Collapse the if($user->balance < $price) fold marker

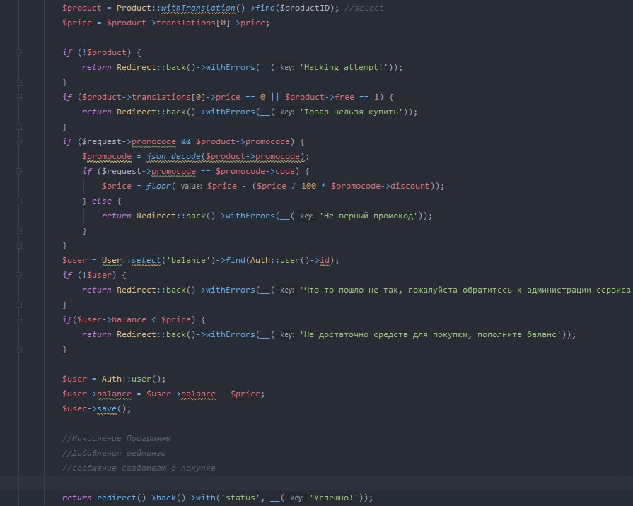click(x=18, y=319)
